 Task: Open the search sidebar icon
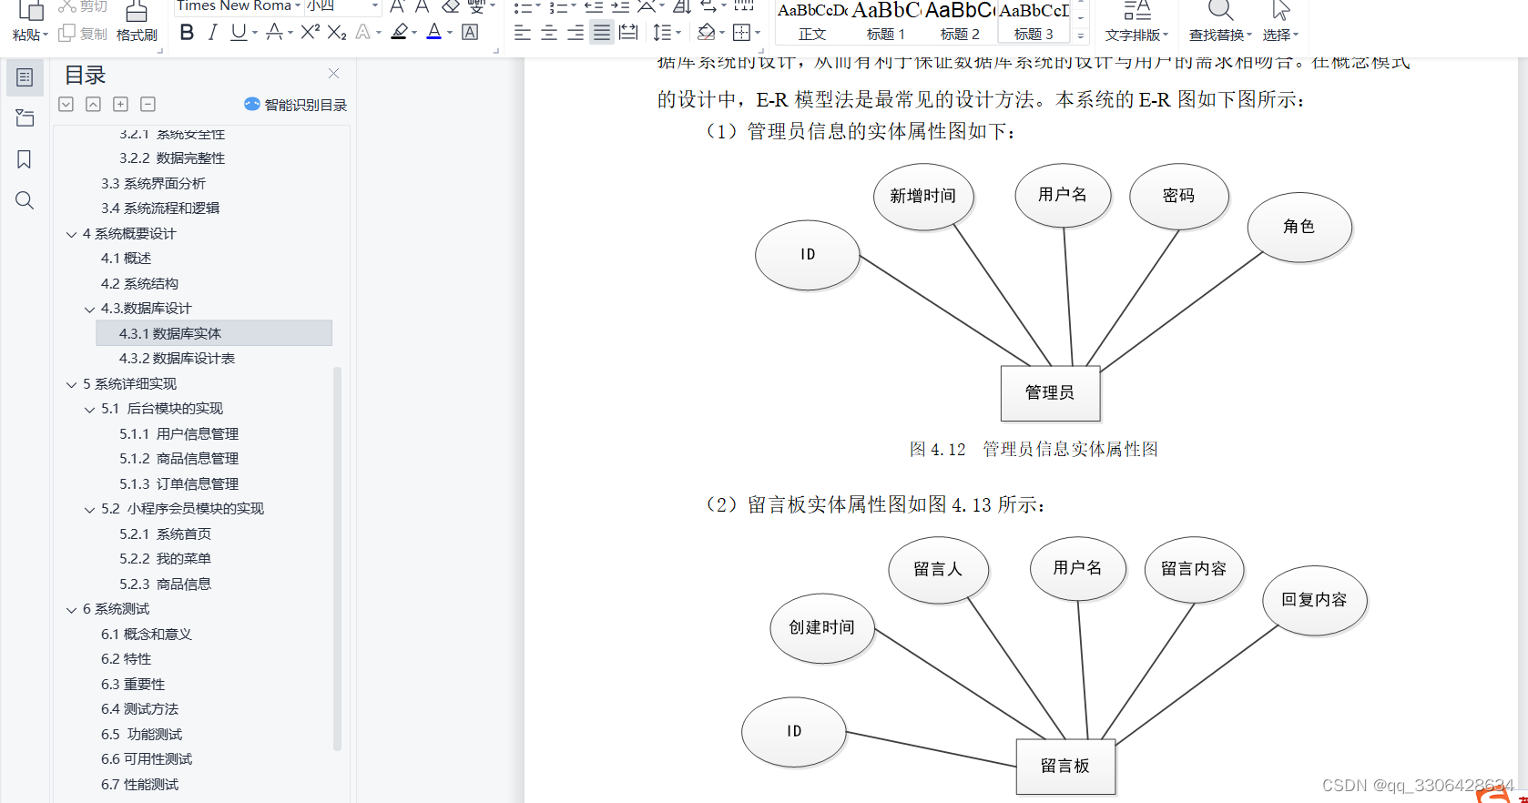(x=25, y=200)
